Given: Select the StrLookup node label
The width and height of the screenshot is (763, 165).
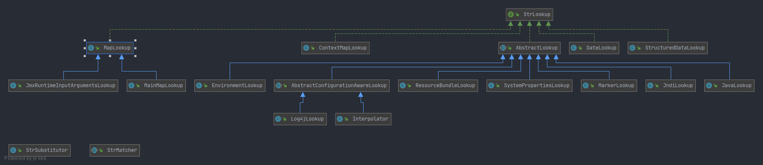Looking at the screenshot, I should click(x=537, y=14).
